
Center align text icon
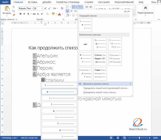point(71,11)
